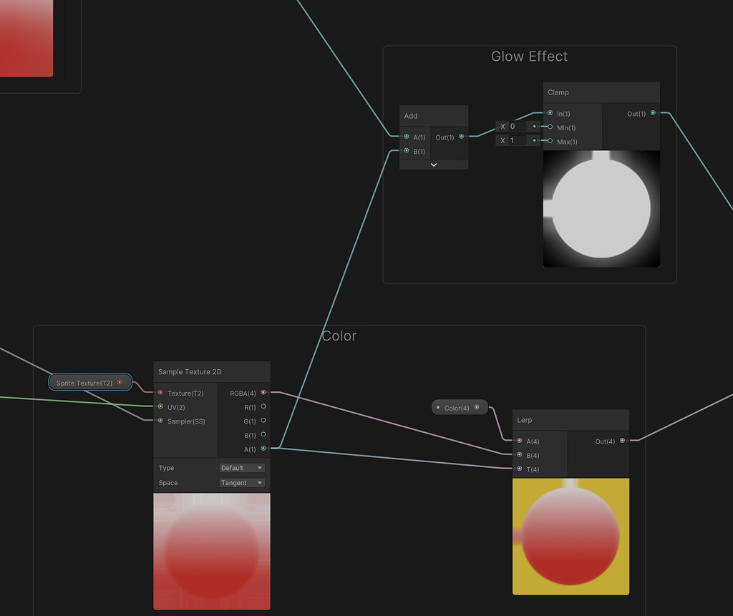Click the A(1) alpha output port on Sample Texture 2D
The image size is (733, 616).
tap(263, 449)
